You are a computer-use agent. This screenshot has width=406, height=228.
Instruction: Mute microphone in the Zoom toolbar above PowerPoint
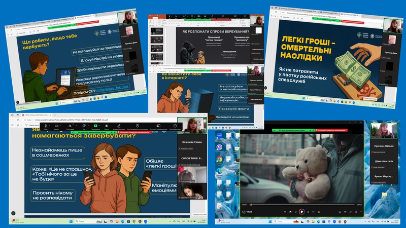[x=170, y=17]
